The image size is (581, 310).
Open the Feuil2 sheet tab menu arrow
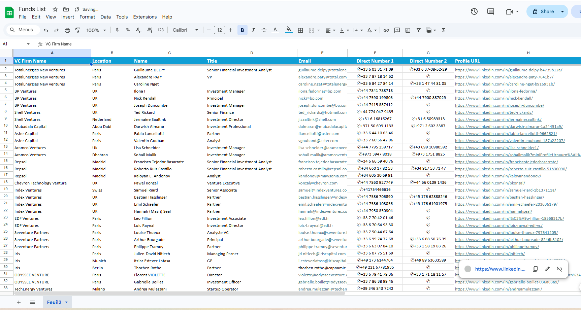point(66,302)
